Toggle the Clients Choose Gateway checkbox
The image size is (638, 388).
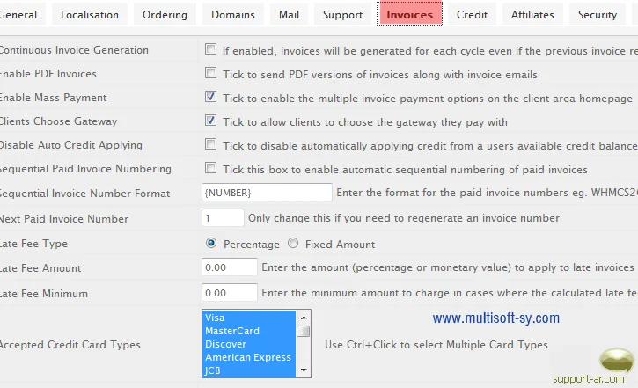click(x=210, y=121)
